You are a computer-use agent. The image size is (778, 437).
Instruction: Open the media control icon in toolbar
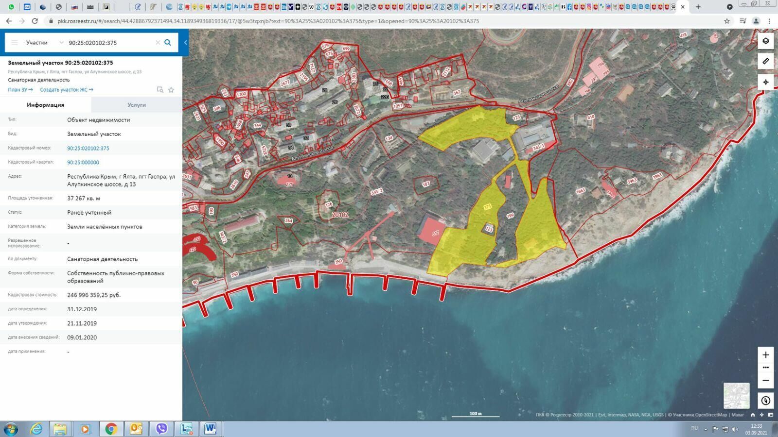(x=743, y=21)
